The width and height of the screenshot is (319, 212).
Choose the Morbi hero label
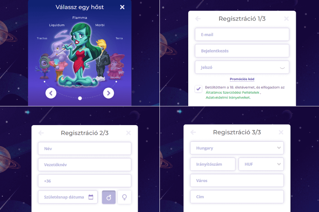pos(100,25)
